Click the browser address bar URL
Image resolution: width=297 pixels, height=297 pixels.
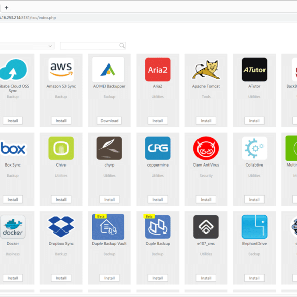[x=28, y=18]
